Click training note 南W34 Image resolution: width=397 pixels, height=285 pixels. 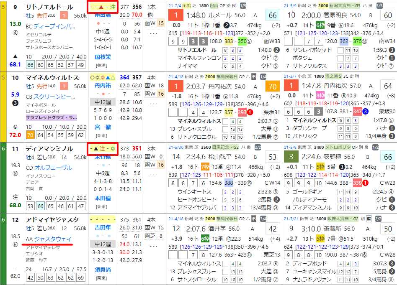point(387,41)
